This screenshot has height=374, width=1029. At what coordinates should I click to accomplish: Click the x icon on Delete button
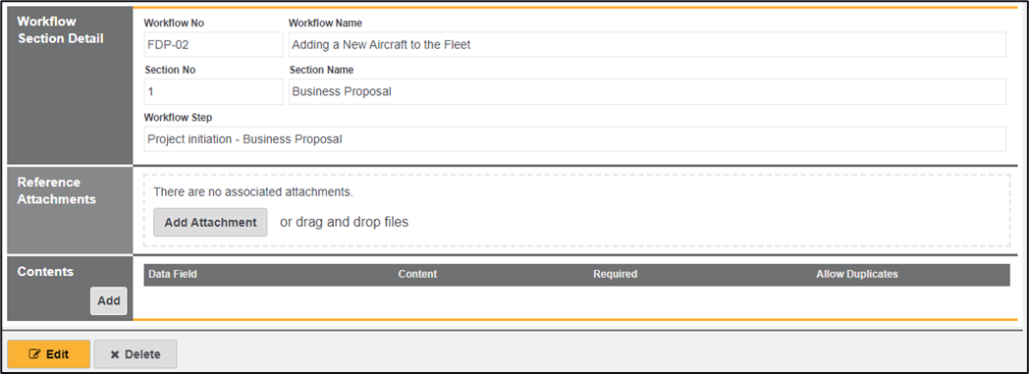click(115, 354)
